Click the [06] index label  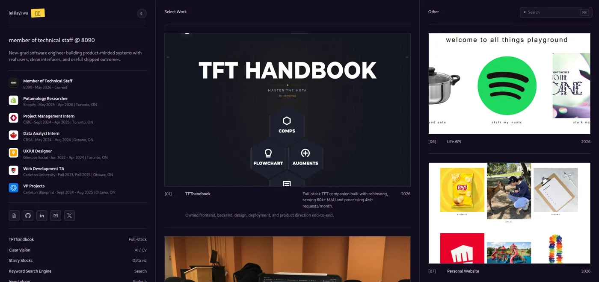click(x=432, y=142)
